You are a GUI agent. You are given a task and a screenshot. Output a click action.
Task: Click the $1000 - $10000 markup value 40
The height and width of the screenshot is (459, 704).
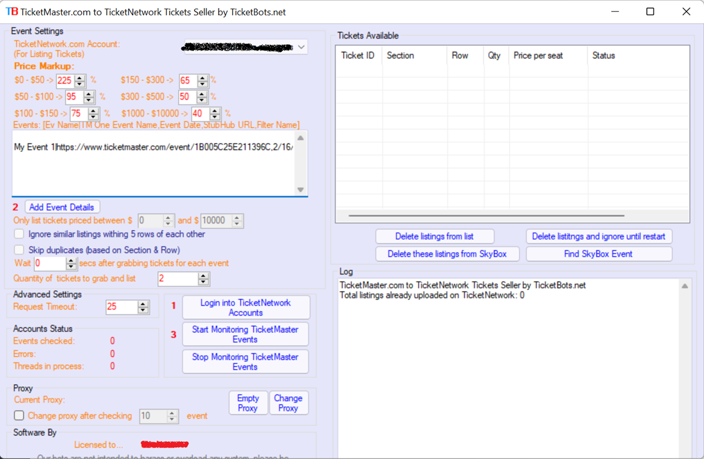tap(200, 114)
